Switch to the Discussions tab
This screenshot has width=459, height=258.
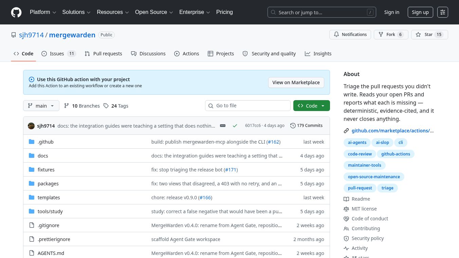148,54
